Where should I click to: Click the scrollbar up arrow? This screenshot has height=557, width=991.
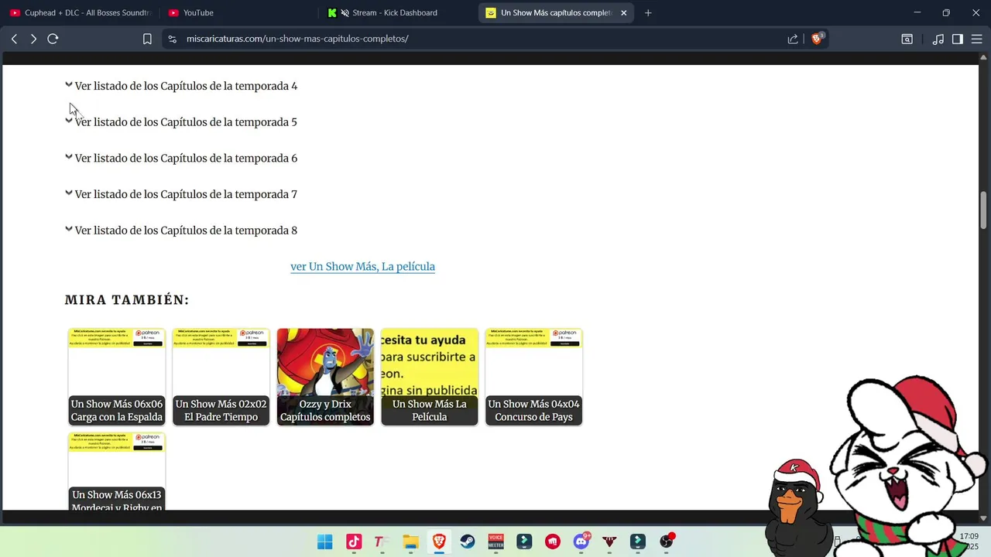984,56
